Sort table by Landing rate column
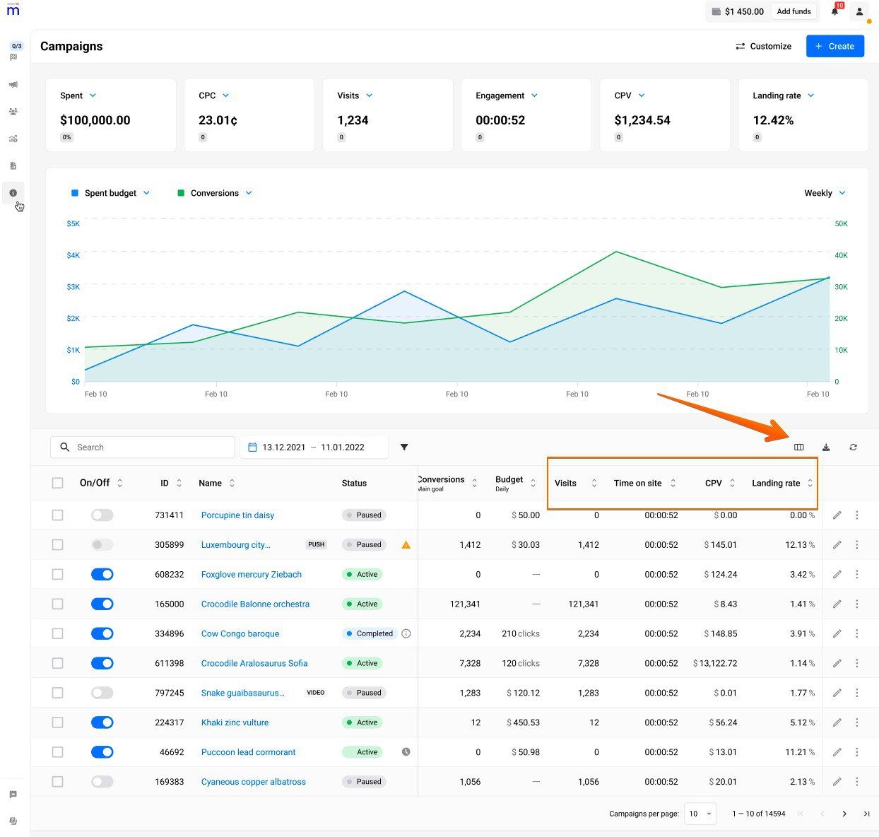Viewport: 879px width, 837px height. pyautogui.click(x=810, y=483)
